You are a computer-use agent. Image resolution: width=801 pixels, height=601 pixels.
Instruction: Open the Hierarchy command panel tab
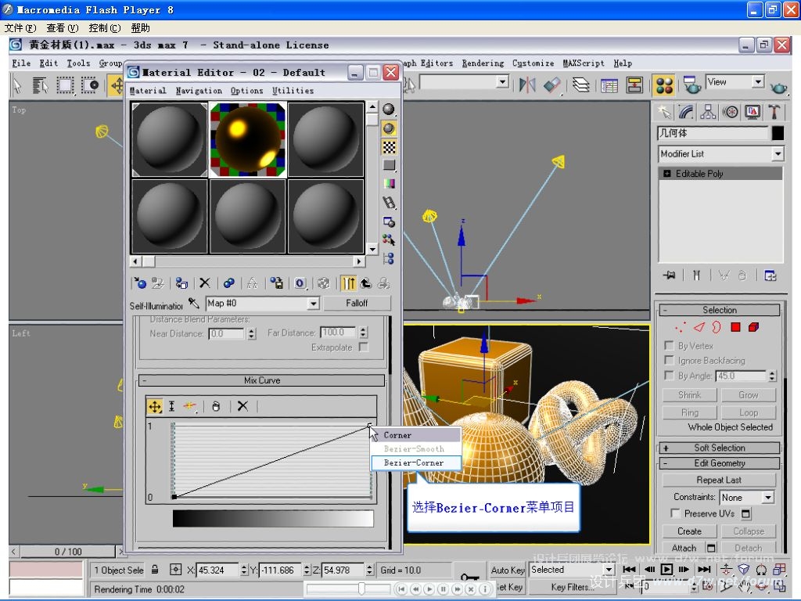(x=709, y=112)
